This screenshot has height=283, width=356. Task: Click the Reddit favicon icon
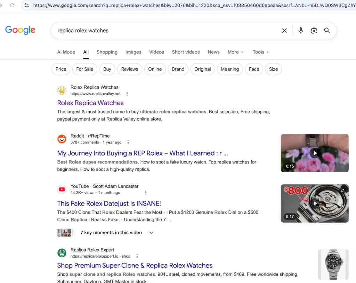[62, 139]
